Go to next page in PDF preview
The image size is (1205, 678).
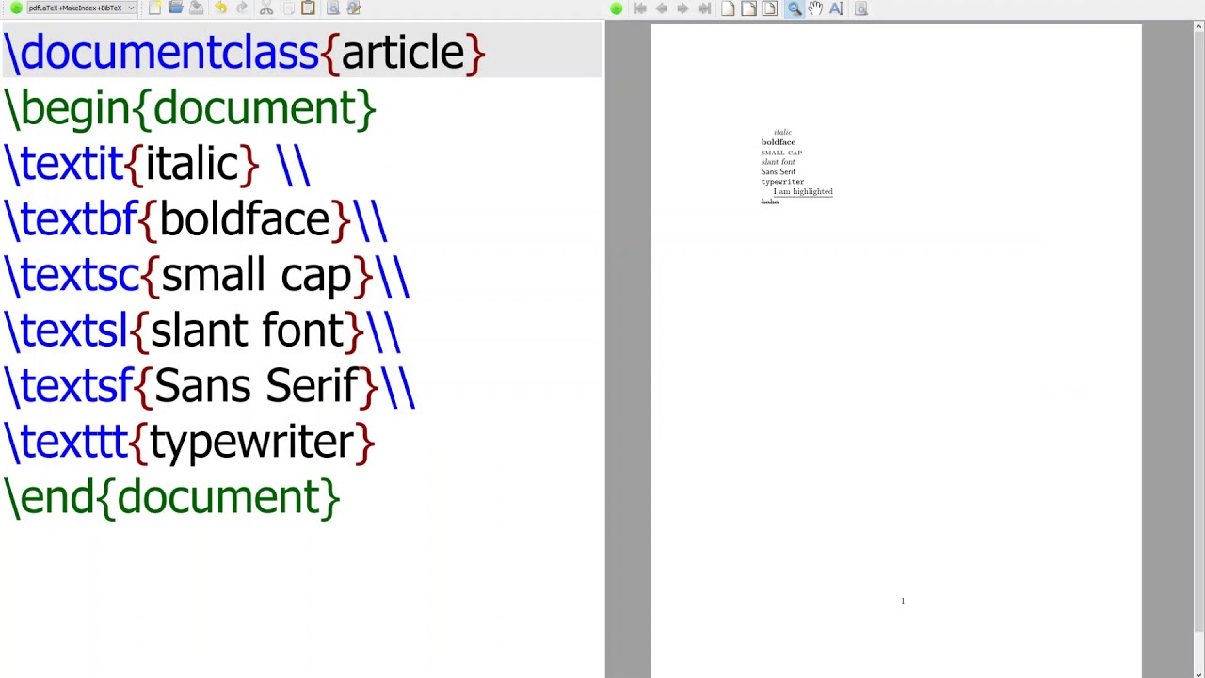(683, 8)
